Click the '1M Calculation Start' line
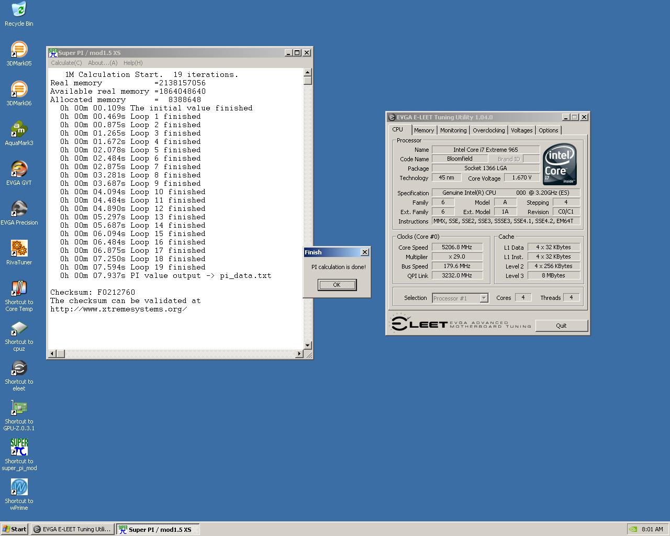Screen dimensions: 670x536 tap(152, 74)
